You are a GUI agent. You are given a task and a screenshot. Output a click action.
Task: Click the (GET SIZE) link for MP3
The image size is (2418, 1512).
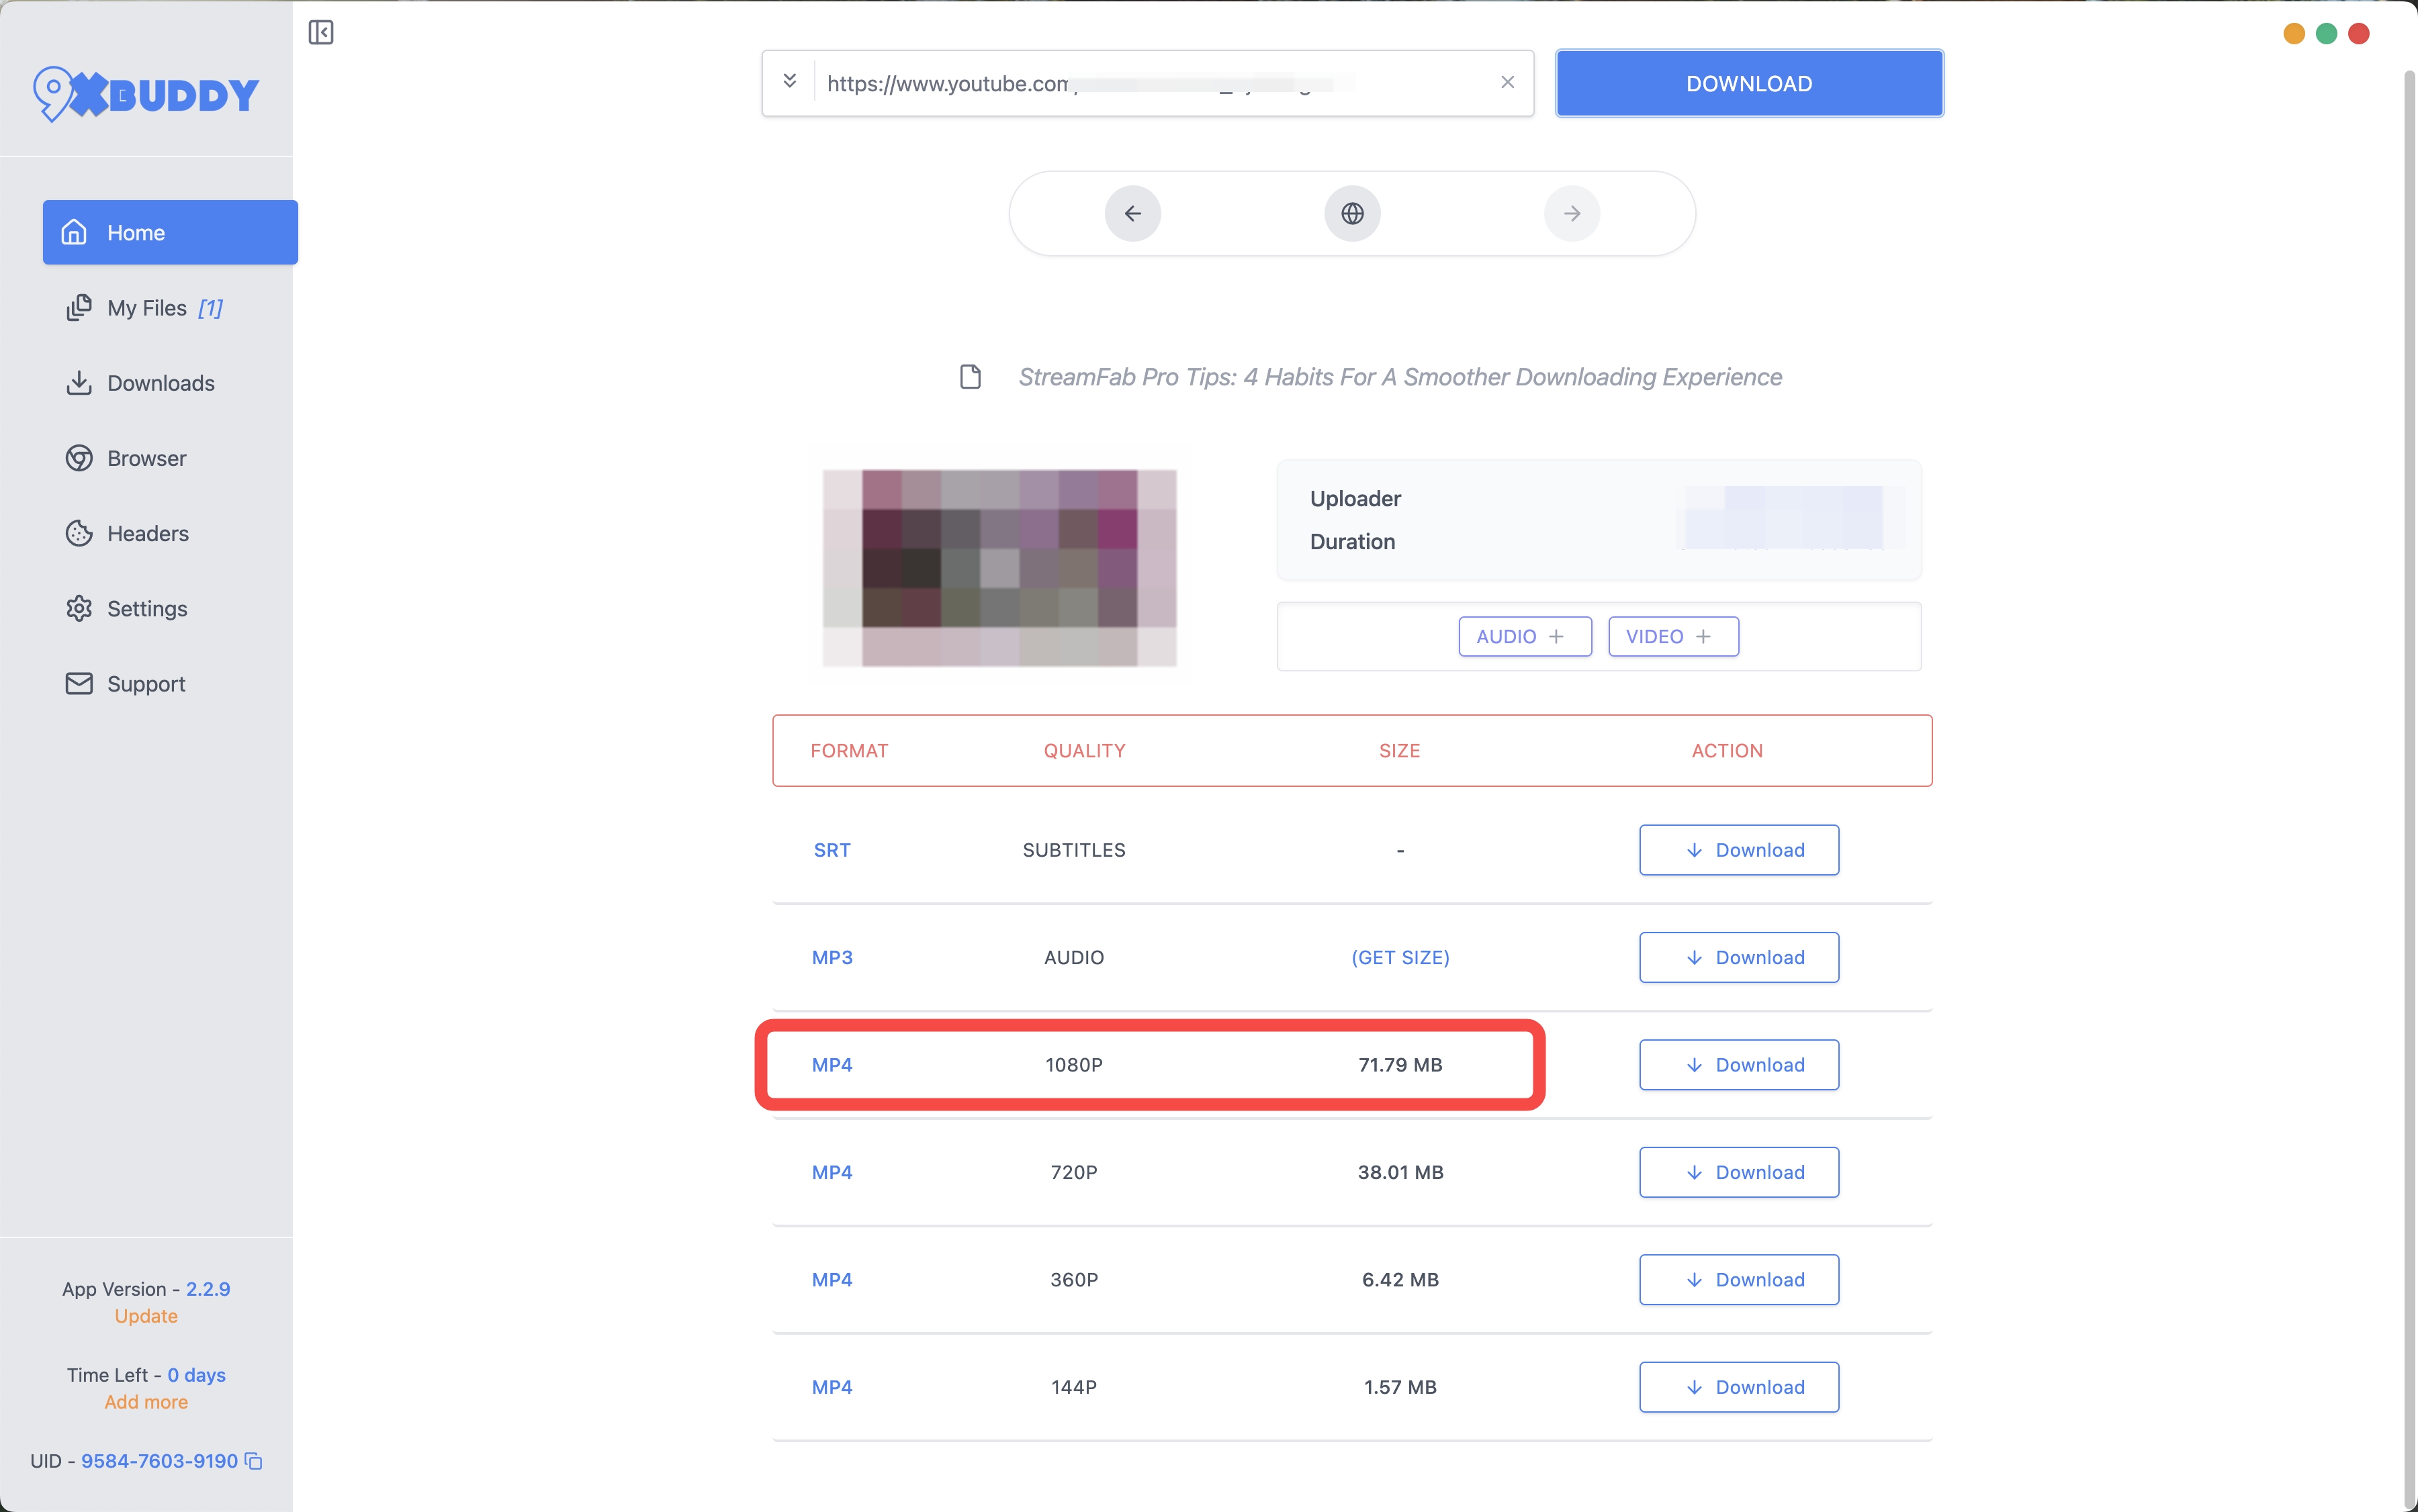pyautogui.click(x=1400, y=957)
